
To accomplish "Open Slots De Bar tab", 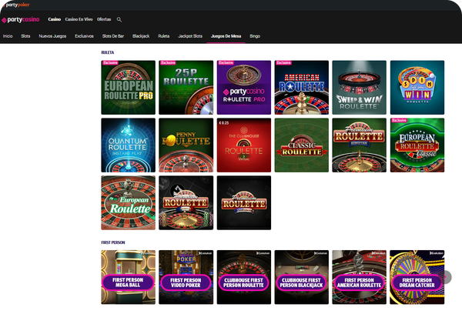I will pos(113,36).
